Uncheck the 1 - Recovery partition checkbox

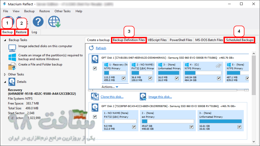click(124, 78)
